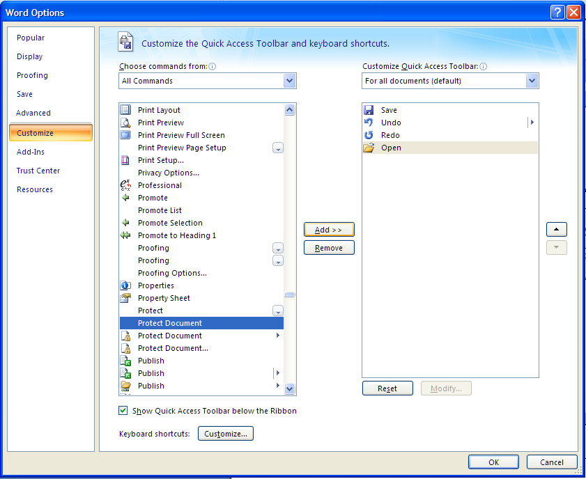586x479 pixels.
Task: Click the green arrow beside Promote Selection
Action: click(125, 223)
